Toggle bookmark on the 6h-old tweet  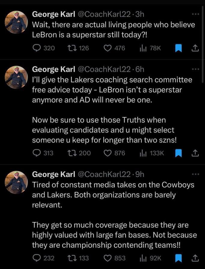179,153
